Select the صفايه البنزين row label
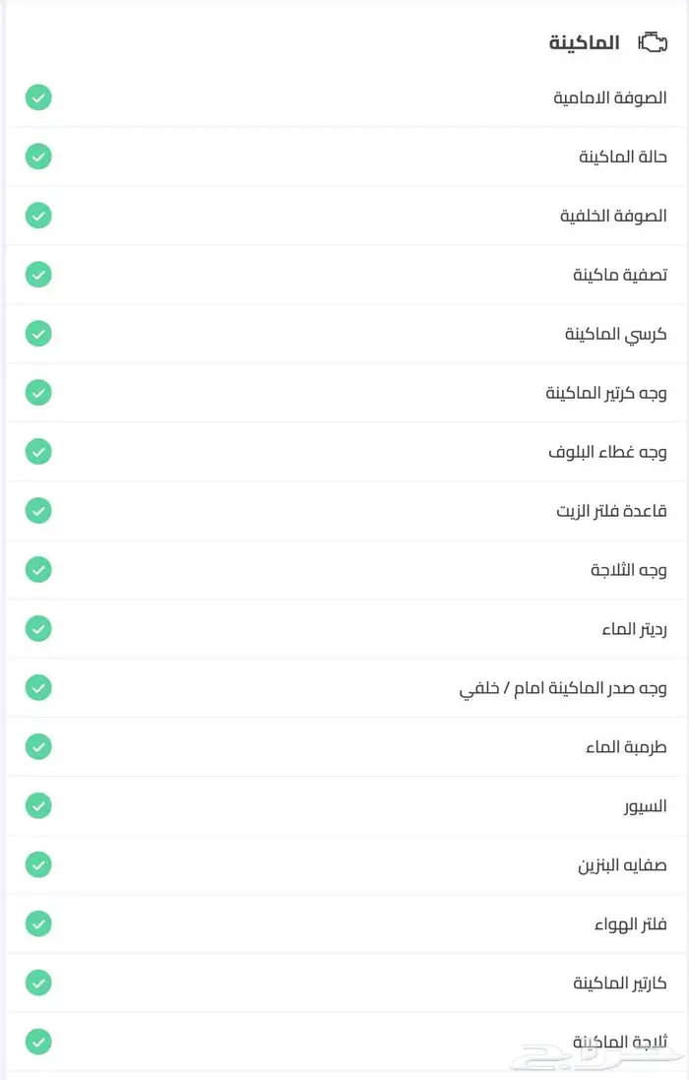 [x=622, y=865]
